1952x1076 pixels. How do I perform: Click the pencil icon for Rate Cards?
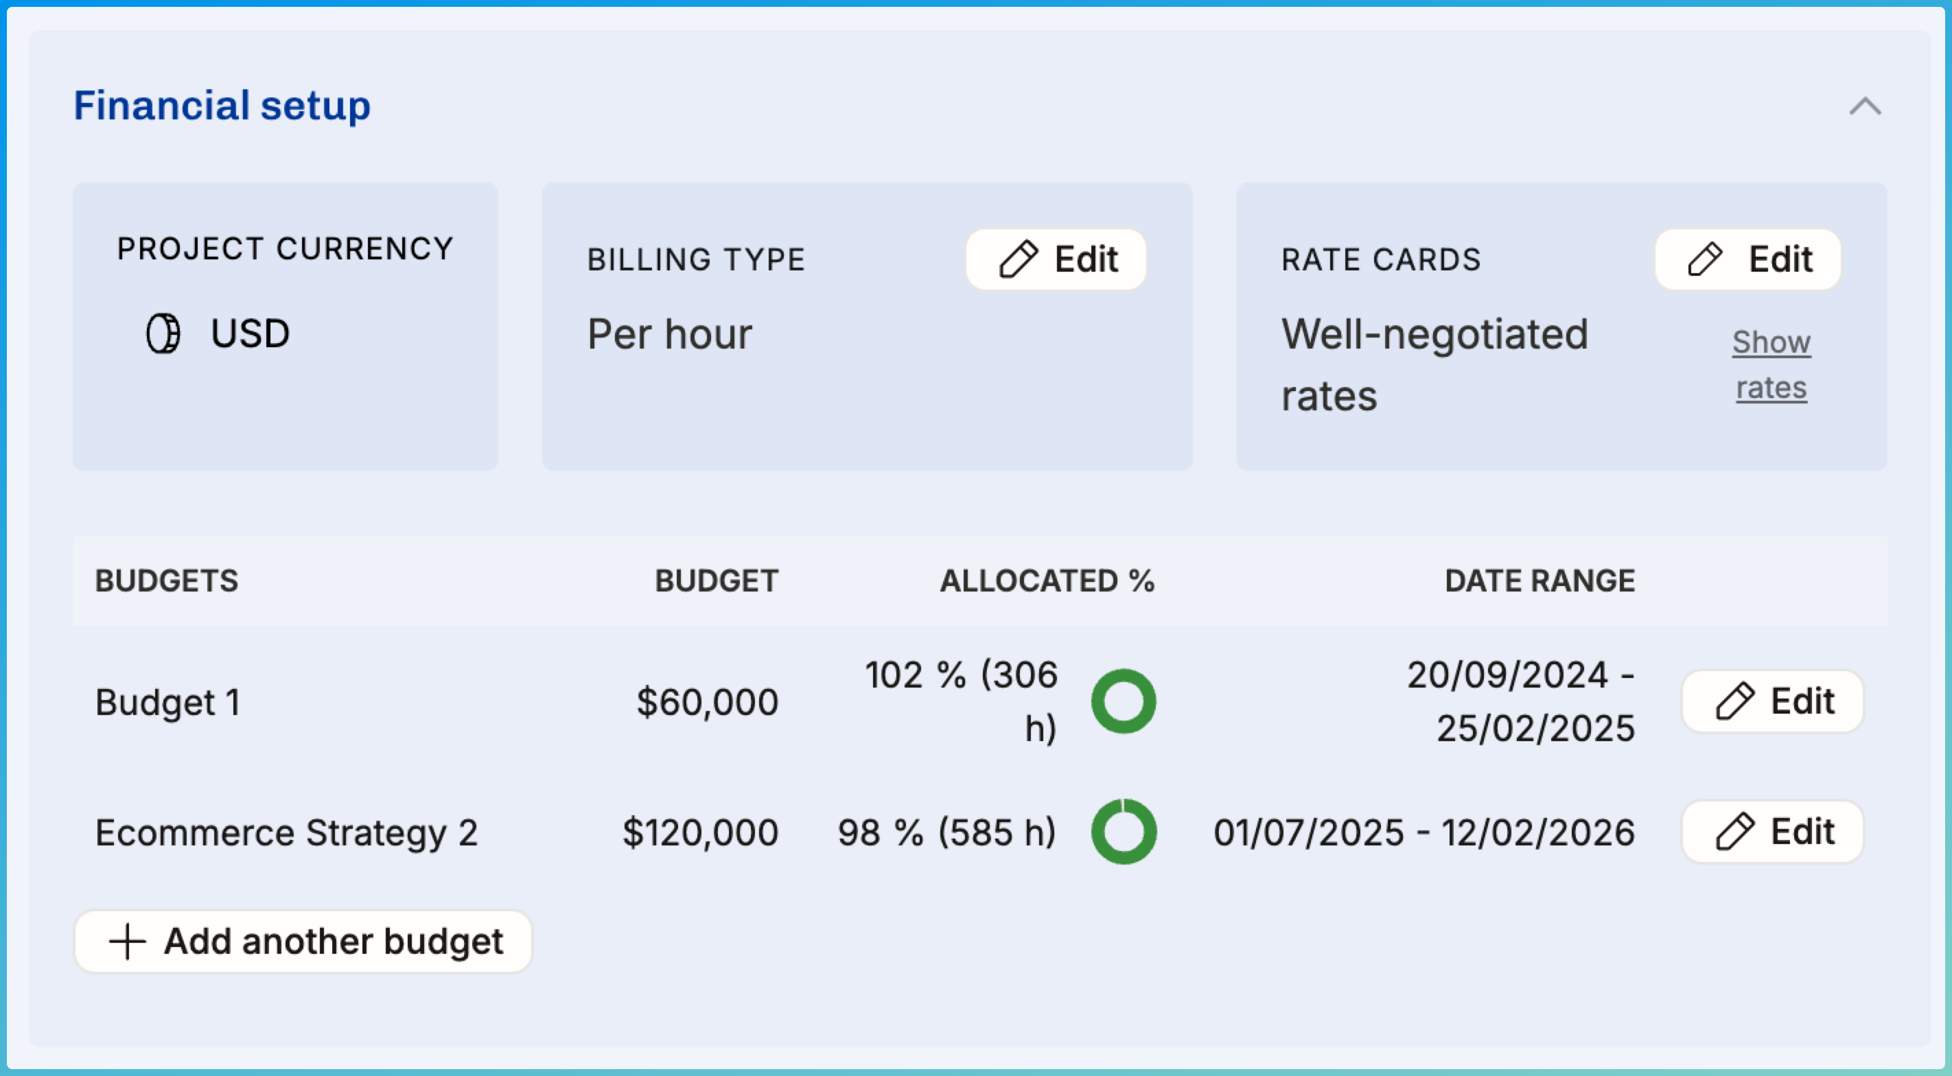pos(1705,260)
